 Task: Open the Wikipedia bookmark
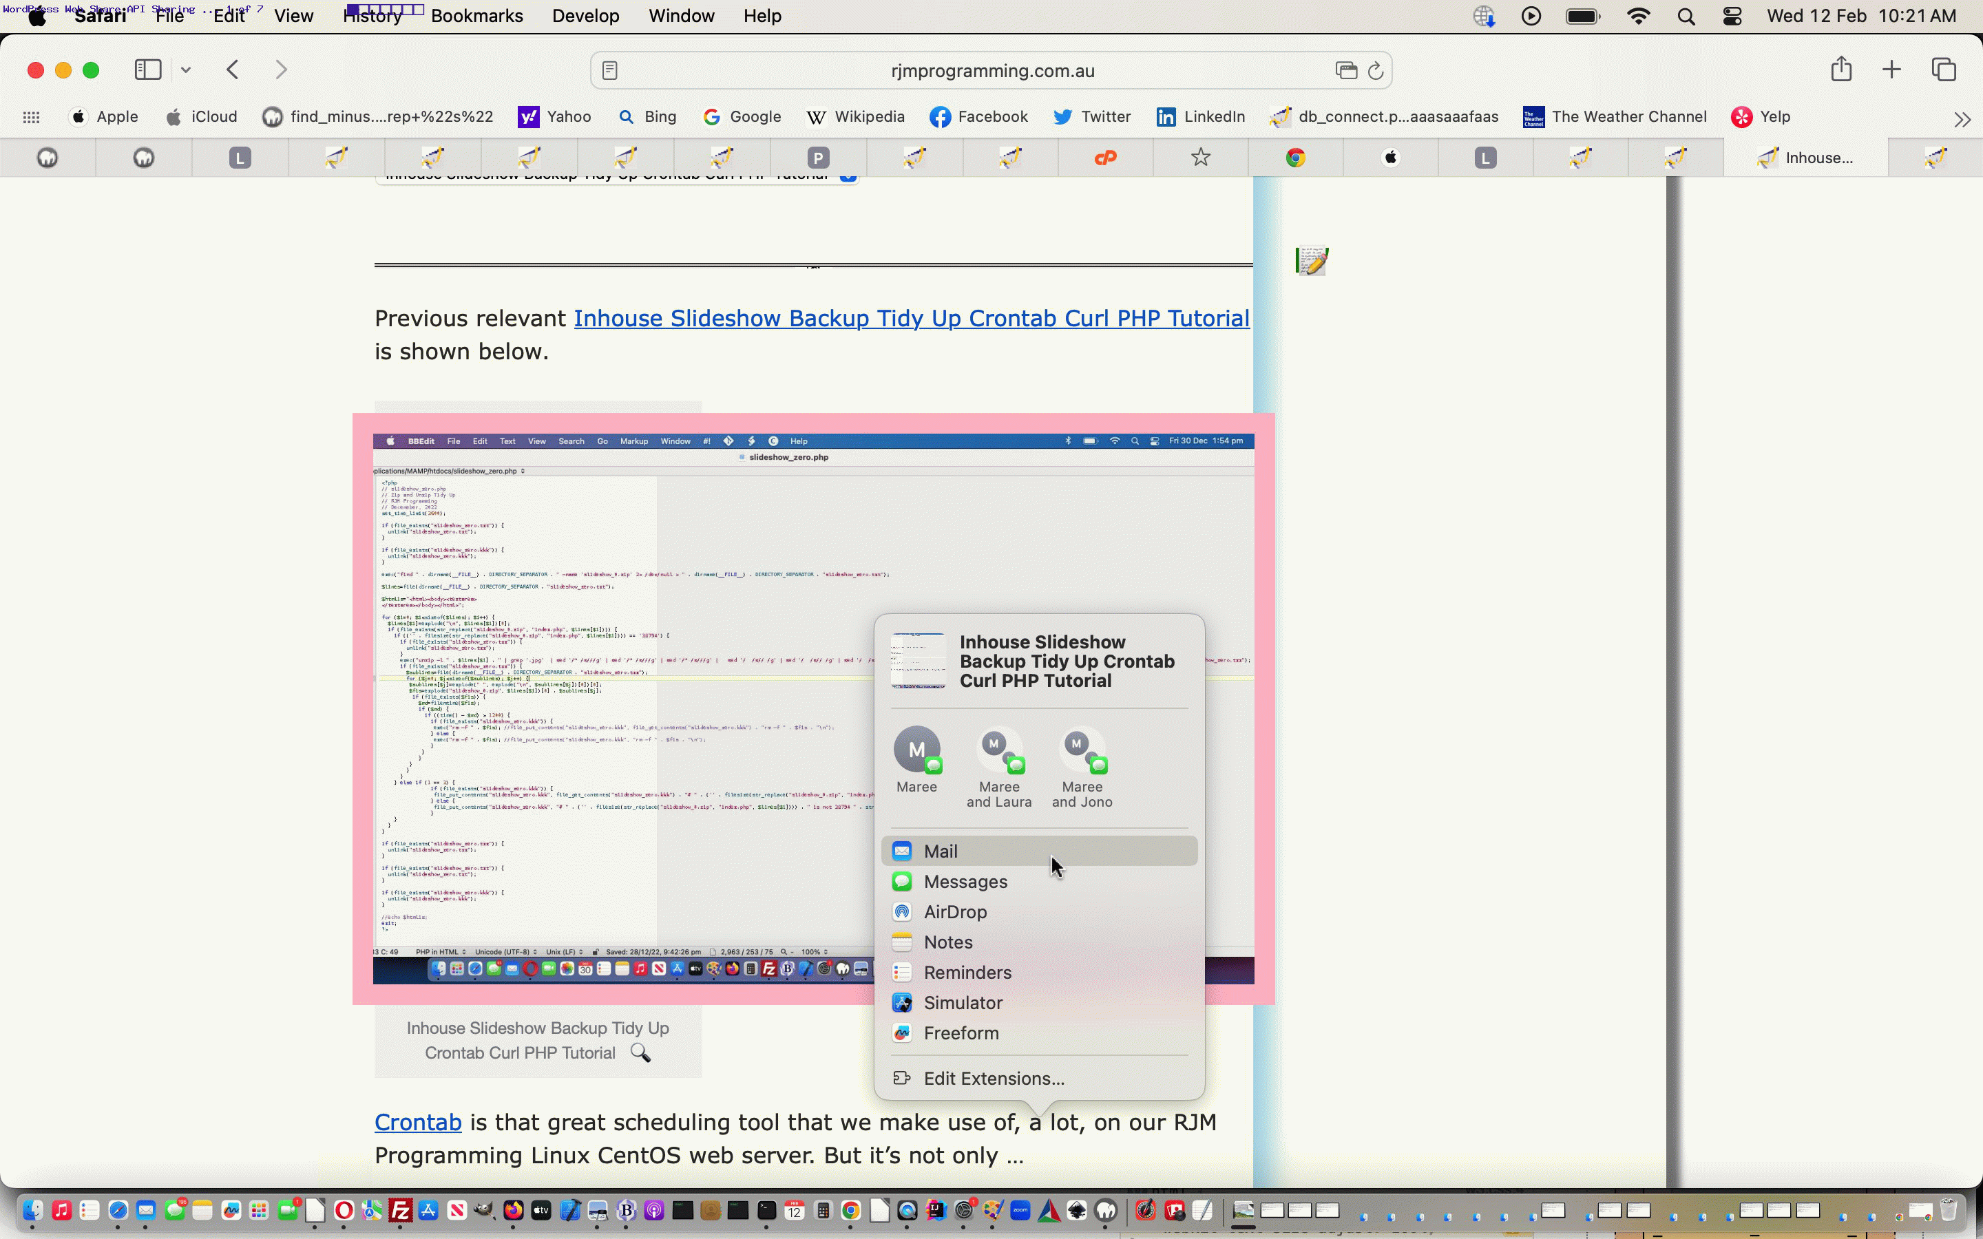click(855, 117)
